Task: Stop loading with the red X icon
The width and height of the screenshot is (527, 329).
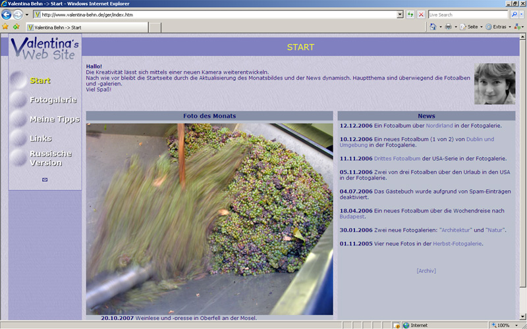Action: coord(421,14)
